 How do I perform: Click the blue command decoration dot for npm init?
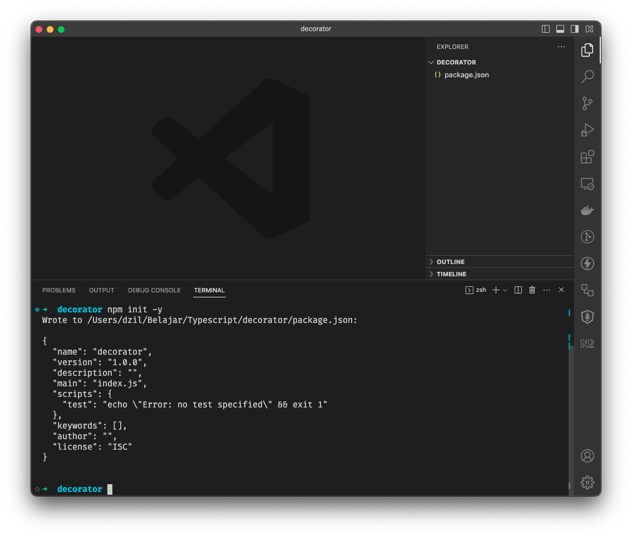tap(37, 310)
